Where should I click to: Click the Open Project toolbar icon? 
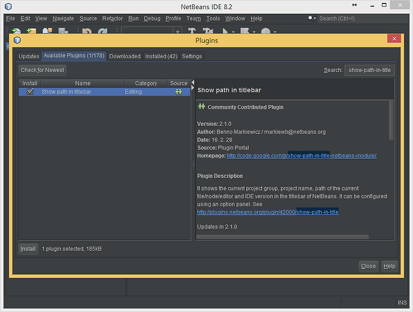(x=48, y=31)
